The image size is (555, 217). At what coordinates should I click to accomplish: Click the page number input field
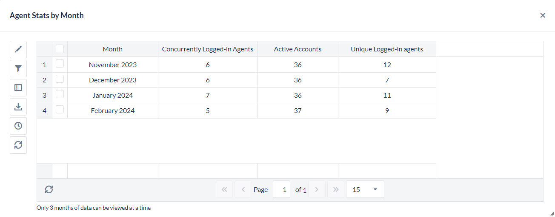coord(281,189)
